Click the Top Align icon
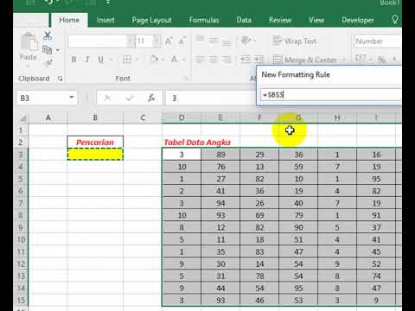 coord(200,40)
